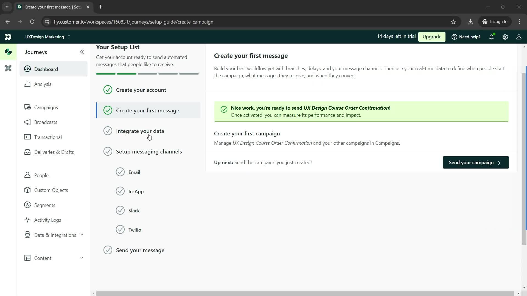This screenshot has height=296, width=527.
Task: Open the notifications bell
Action: [x=492, y=37]
